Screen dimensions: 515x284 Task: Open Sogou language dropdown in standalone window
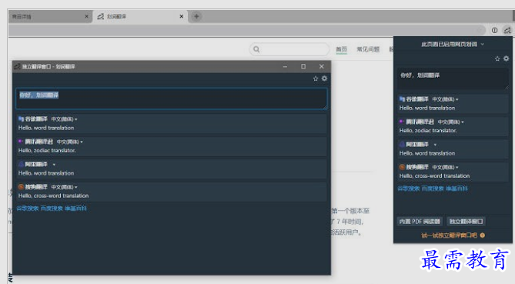tap(64, 187)
